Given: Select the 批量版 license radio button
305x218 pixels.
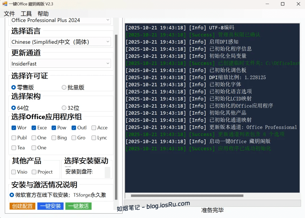Looking at the screenshot, I should click(x=64, y=88).
